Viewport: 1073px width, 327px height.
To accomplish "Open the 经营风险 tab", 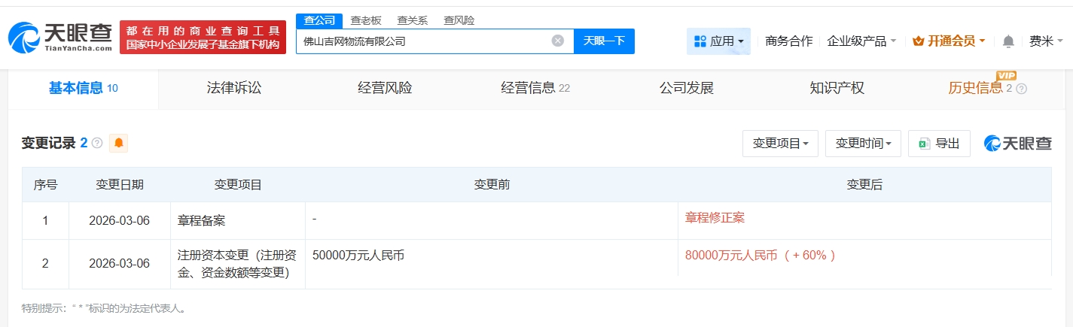I will 385,88.
